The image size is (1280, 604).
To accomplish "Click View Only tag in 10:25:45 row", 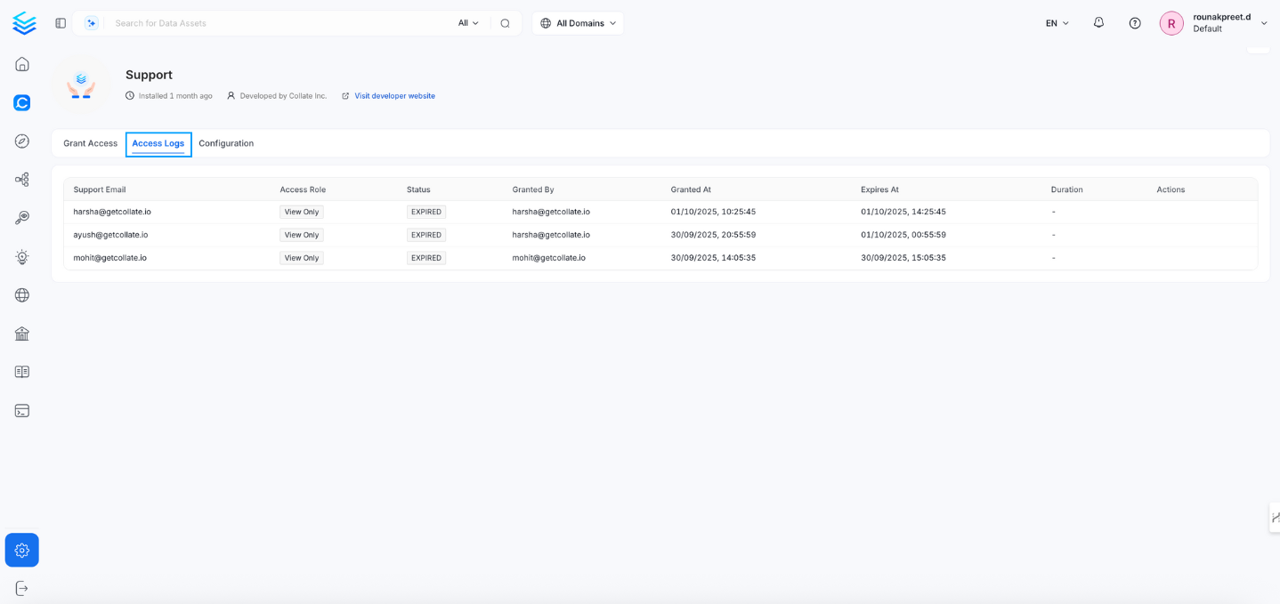I will click(302, 212).
